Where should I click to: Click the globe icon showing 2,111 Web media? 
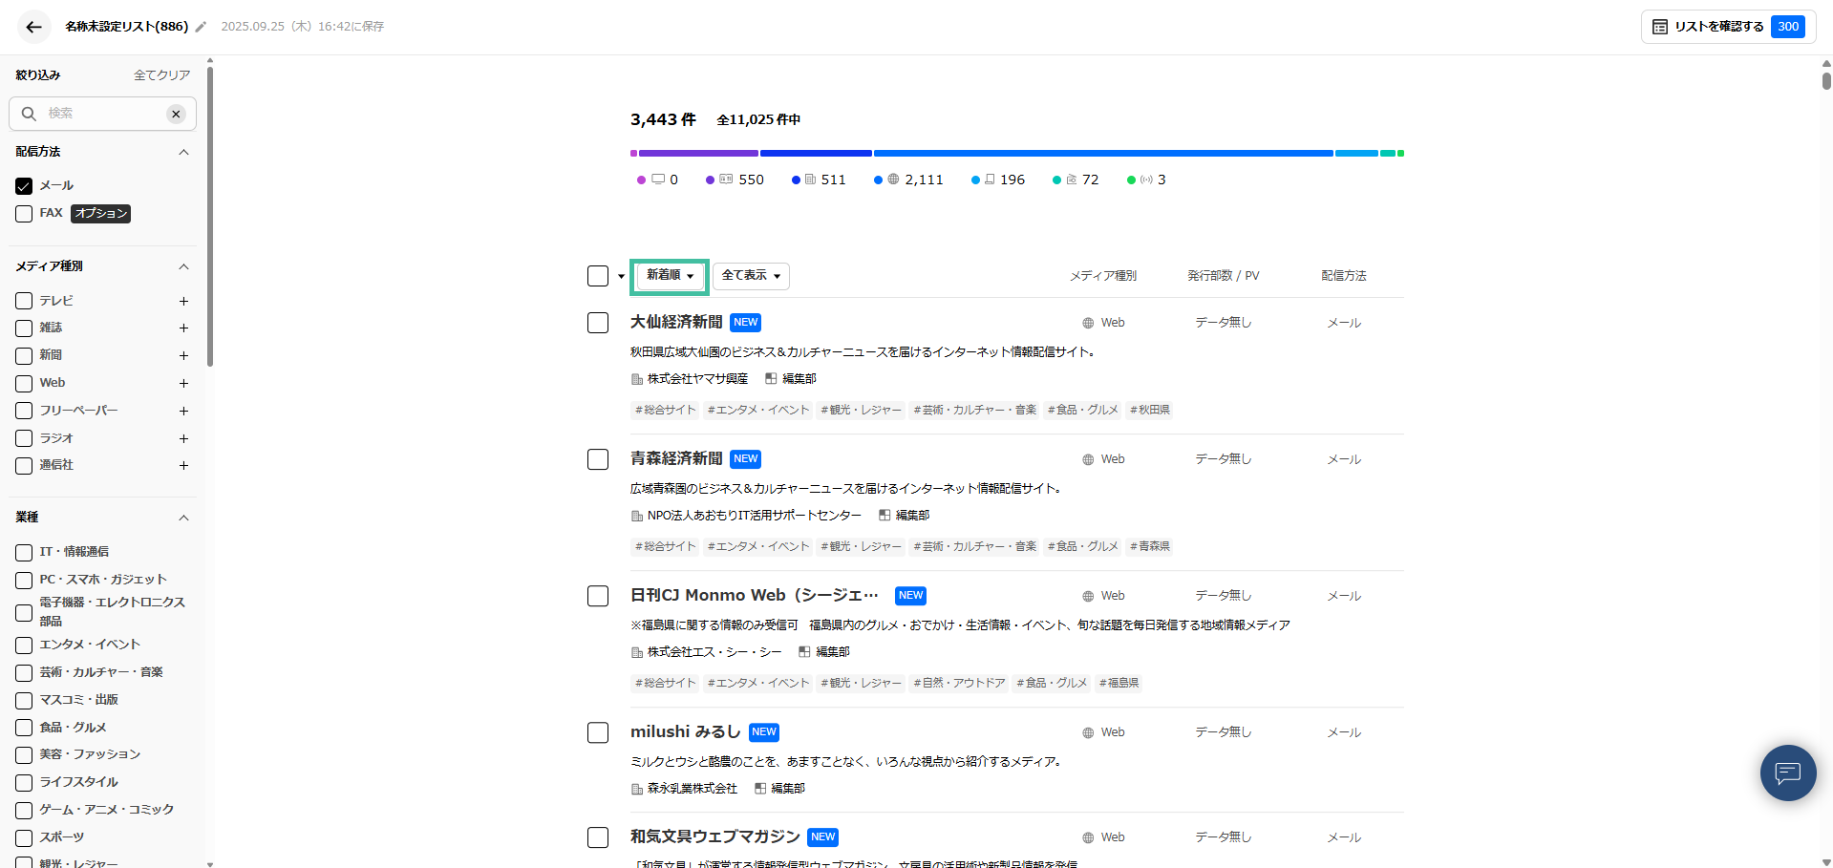pyautogui.click(x=892, y=179)
